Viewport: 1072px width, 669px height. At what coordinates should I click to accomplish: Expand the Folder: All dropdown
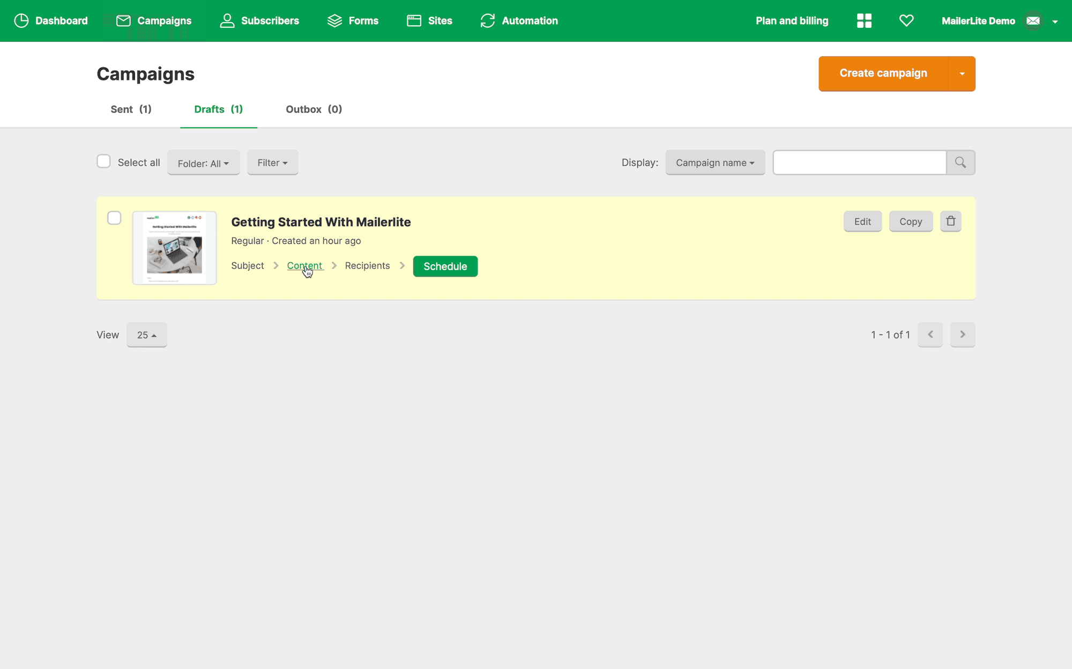203,163
